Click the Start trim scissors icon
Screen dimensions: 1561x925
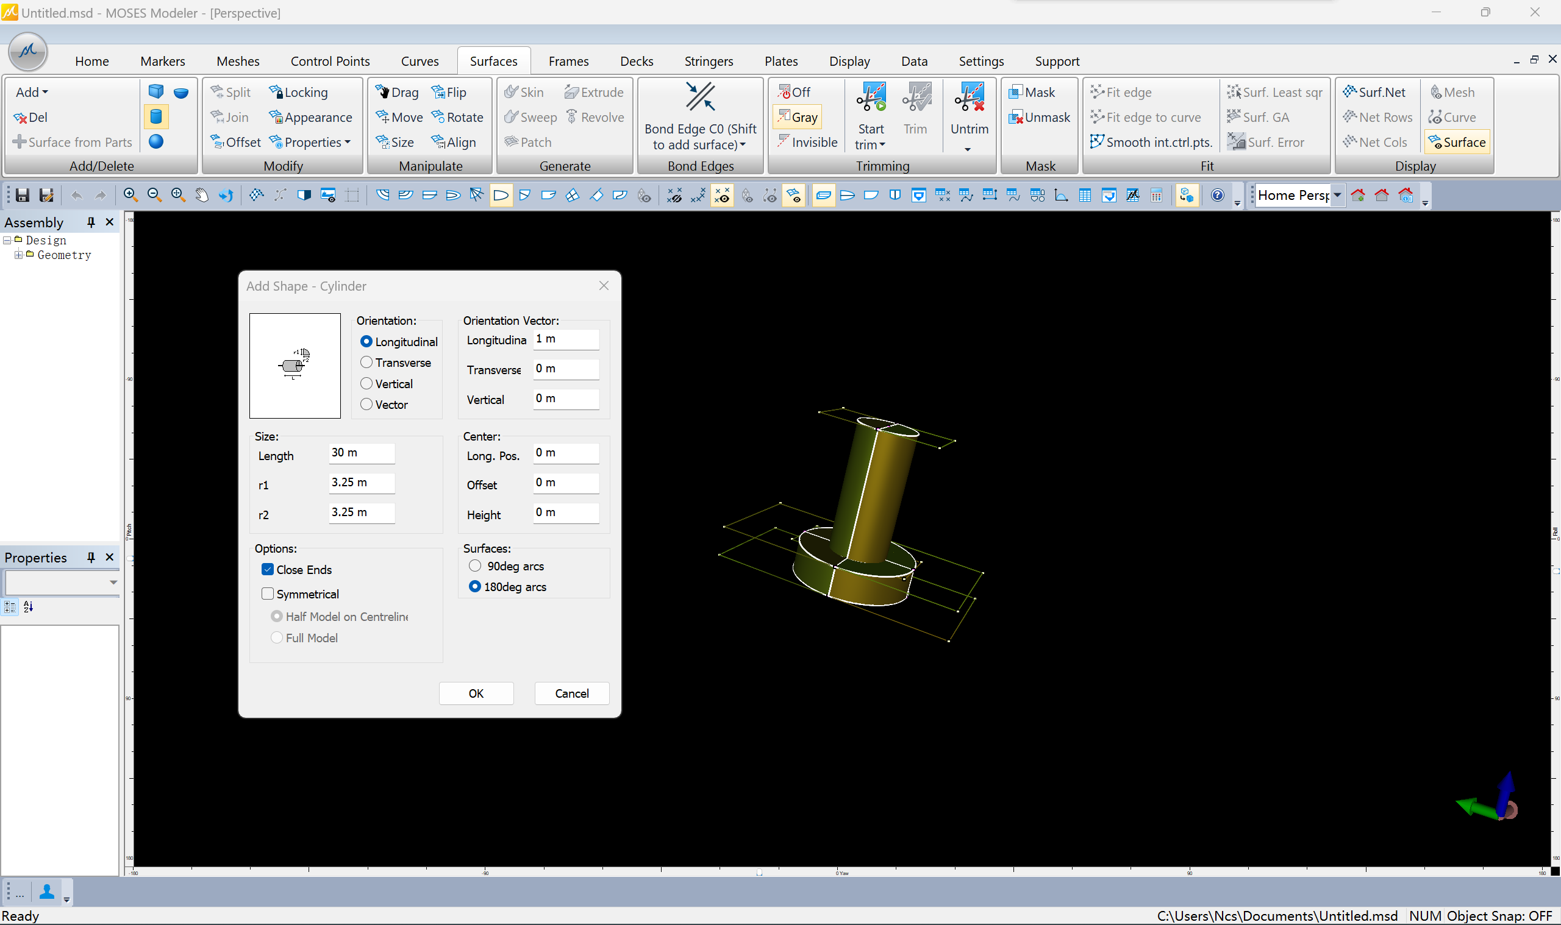(x=871, y=98)
